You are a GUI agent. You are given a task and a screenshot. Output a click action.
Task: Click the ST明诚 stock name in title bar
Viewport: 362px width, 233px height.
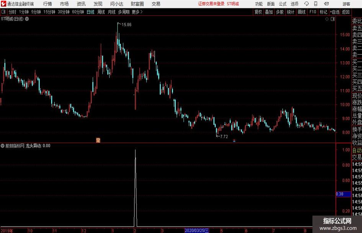point(233,4)
